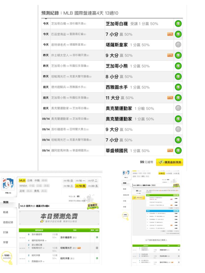This screenshot has width=205, height=273.
Task: Click matchup 底特律老虎 vs 堪薩斯皇家
Action: tap(69, 45)
